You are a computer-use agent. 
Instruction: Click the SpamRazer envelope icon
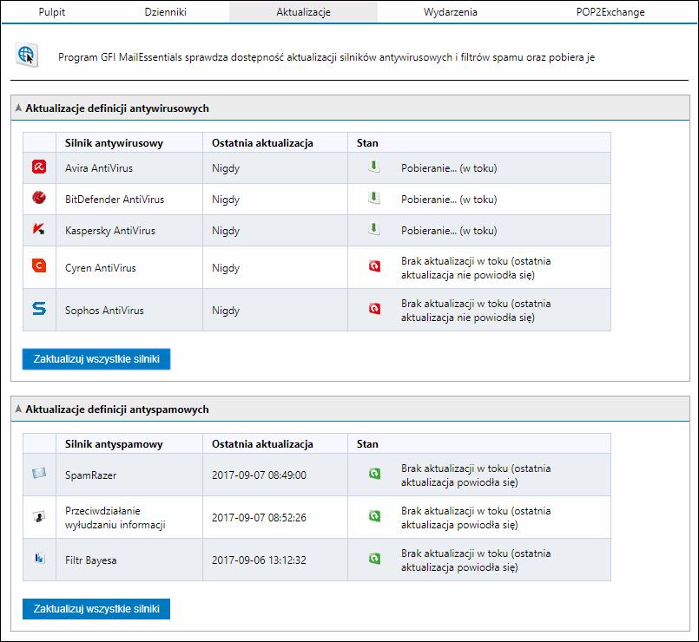(39, 473)
